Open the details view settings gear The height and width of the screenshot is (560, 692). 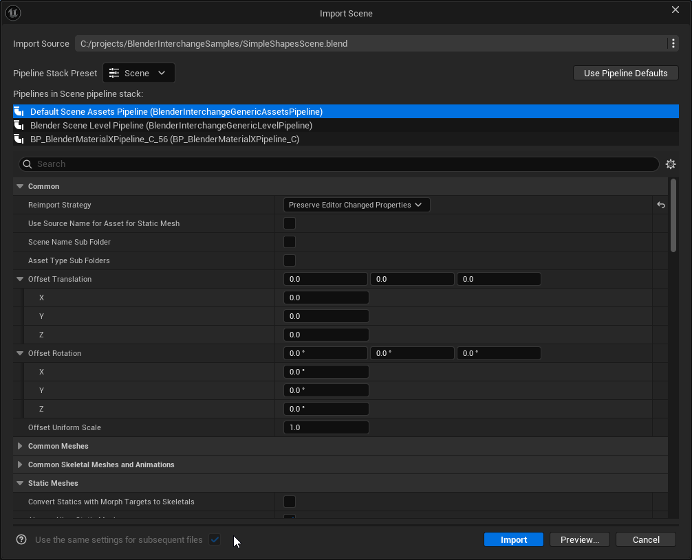click(671, 164)
